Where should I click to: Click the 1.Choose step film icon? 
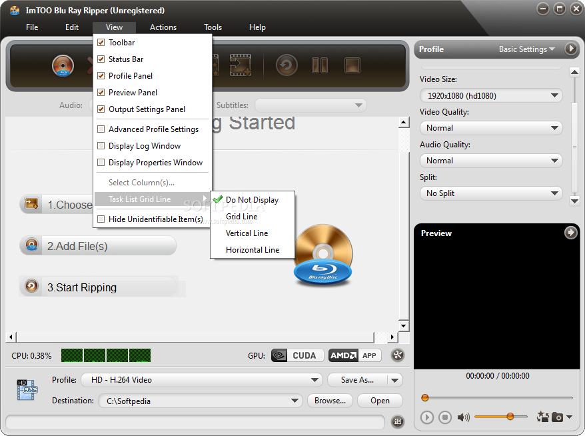(x=31, y=204)
